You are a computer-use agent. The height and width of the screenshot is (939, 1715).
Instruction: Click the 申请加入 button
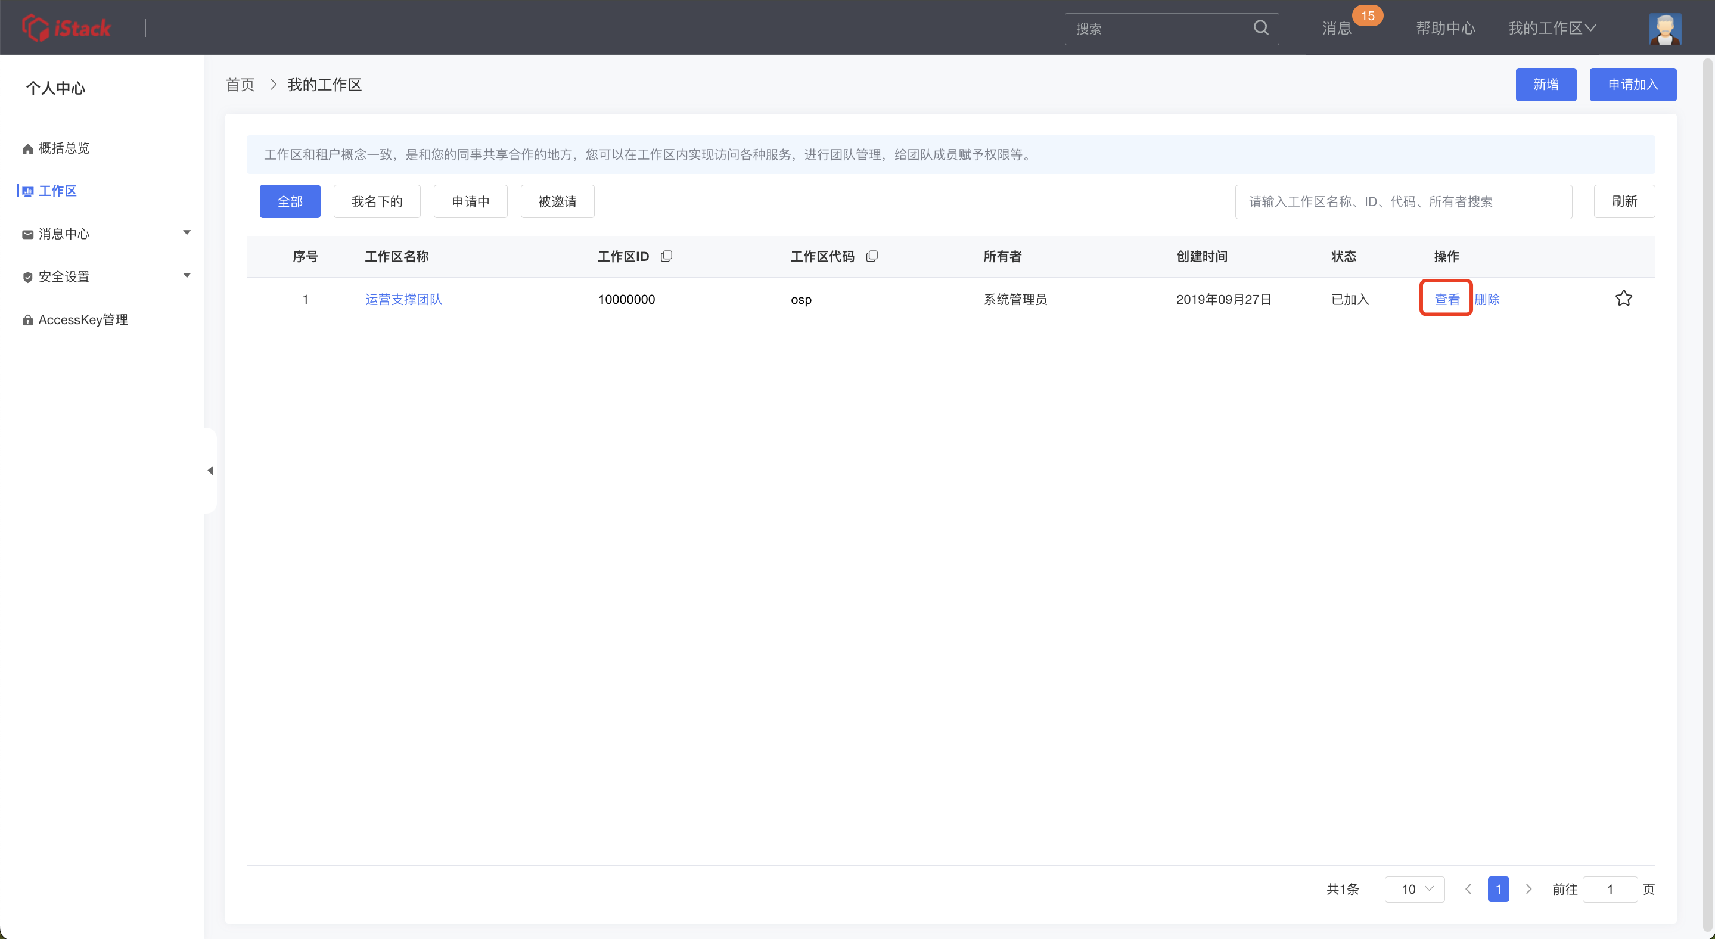pos(1632,85)
